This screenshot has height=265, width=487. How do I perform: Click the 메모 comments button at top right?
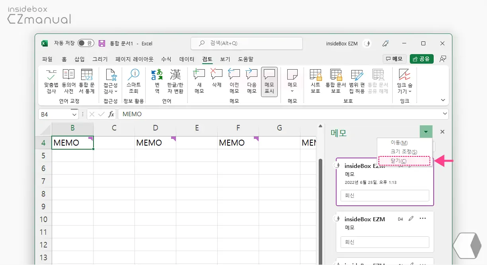[x=394, y=59]
